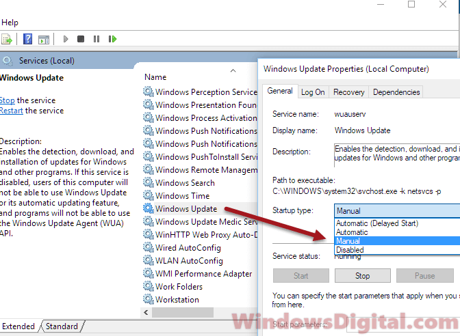The image size is (460, 336).
Task: Click the wuauserv service name value
Action: [x=350, y=114]
